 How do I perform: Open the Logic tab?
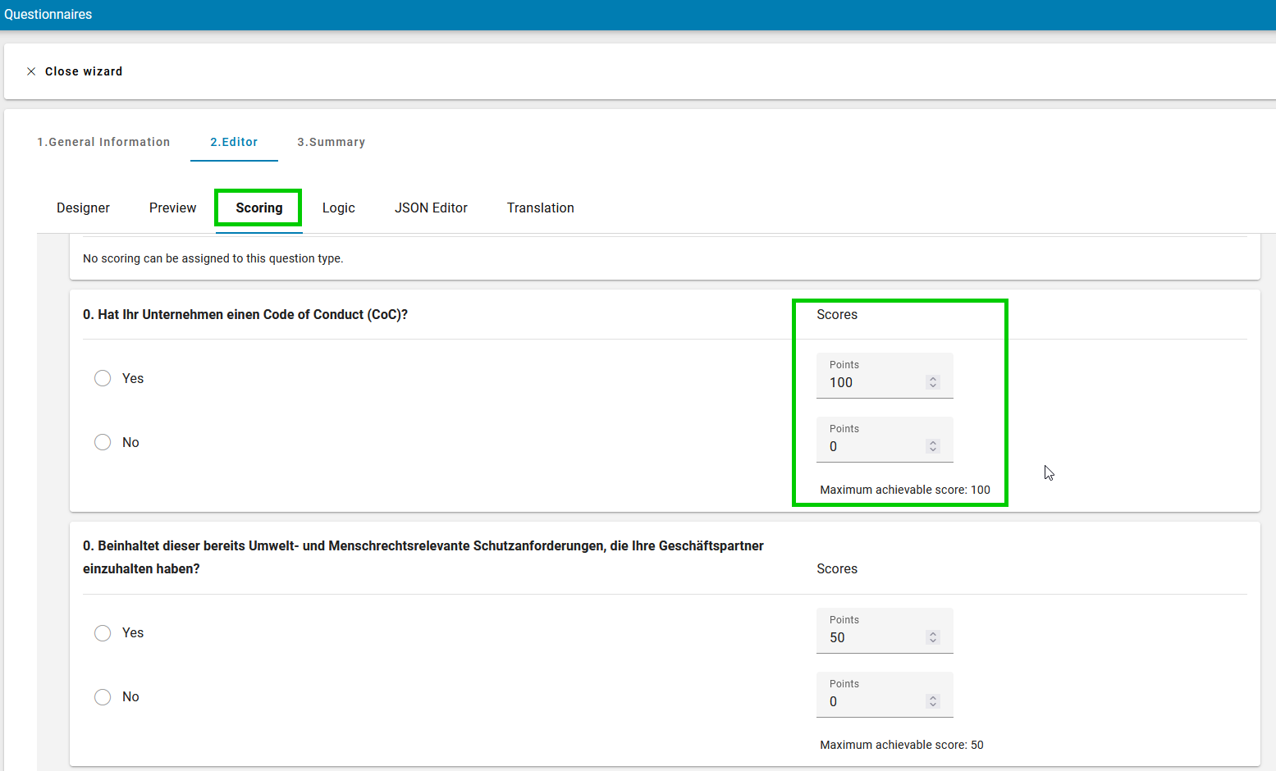[338, 208]
